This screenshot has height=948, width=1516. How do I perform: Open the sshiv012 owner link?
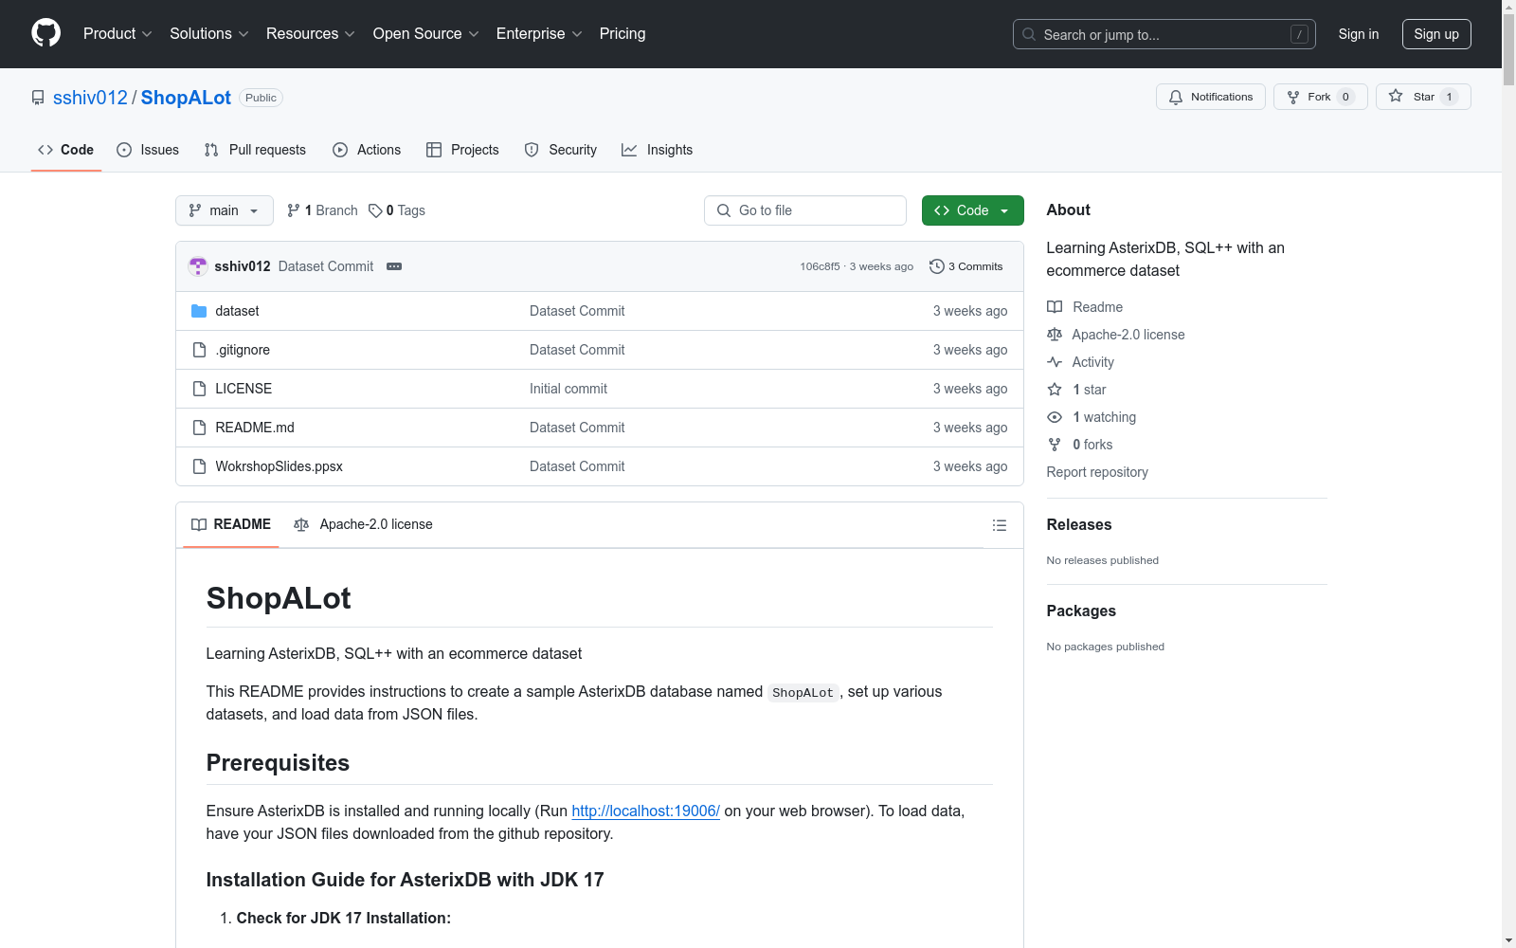[90, 98]
